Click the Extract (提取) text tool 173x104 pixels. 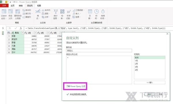(46, 14)
